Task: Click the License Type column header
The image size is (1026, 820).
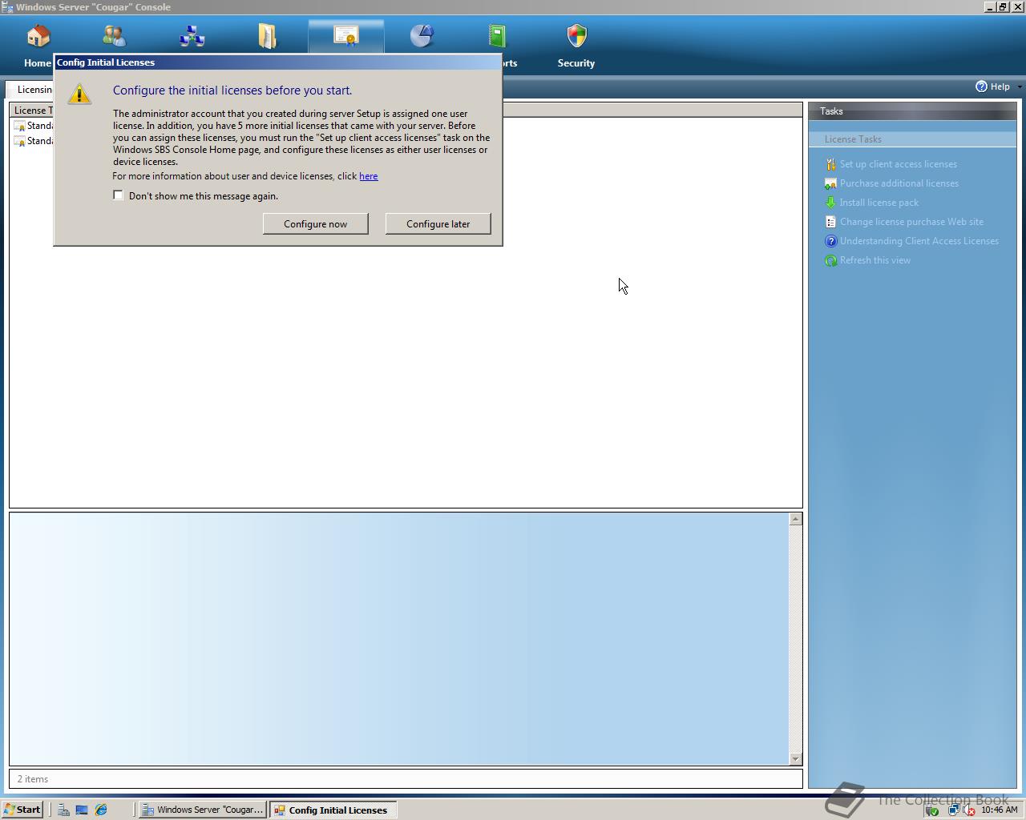Action: pos(32,111)
